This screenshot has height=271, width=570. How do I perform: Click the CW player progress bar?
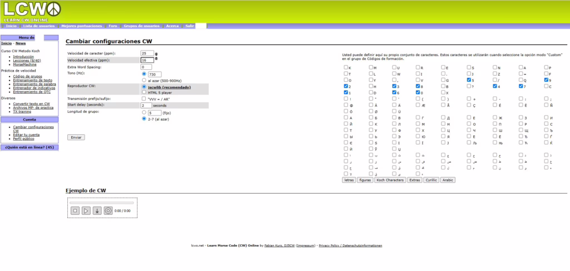point(101,203)
